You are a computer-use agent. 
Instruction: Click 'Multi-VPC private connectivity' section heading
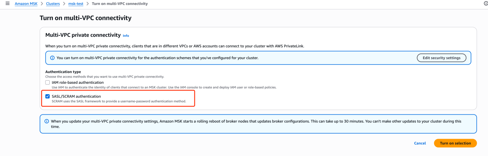(x=83, y=35)
